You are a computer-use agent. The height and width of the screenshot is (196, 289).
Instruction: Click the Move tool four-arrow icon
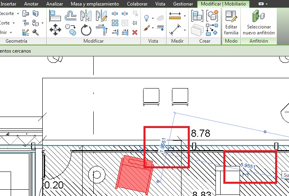click(55, 30)
